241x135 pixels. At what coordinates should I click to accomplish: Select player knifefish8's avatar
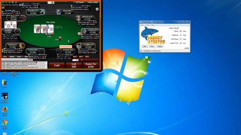[x=42, y=51]
